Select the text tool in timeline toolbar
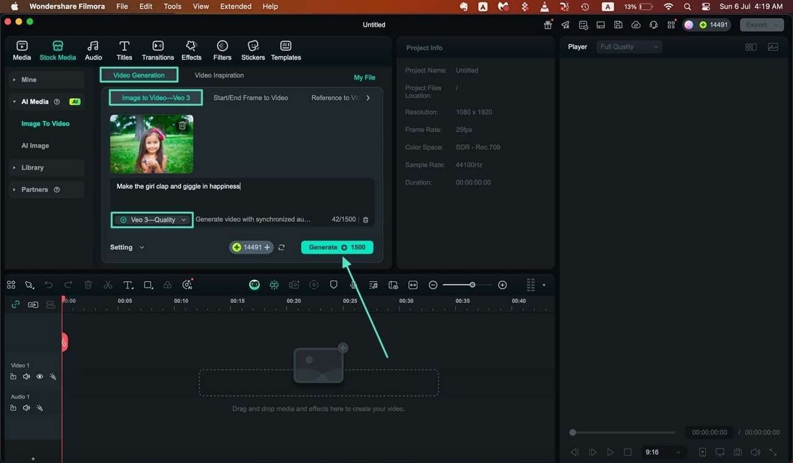The image size is (793, 463). 128,285
